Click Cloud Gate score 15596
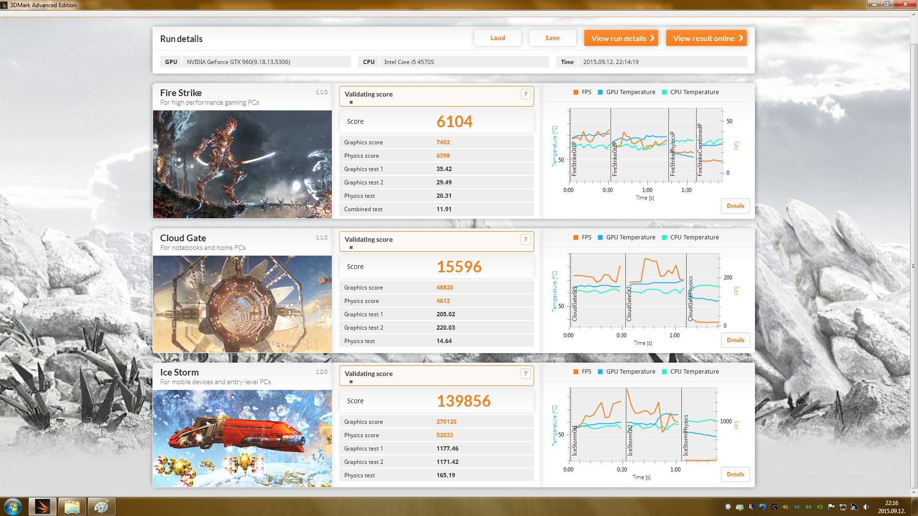Screen dimensions: 918x516 459,267
